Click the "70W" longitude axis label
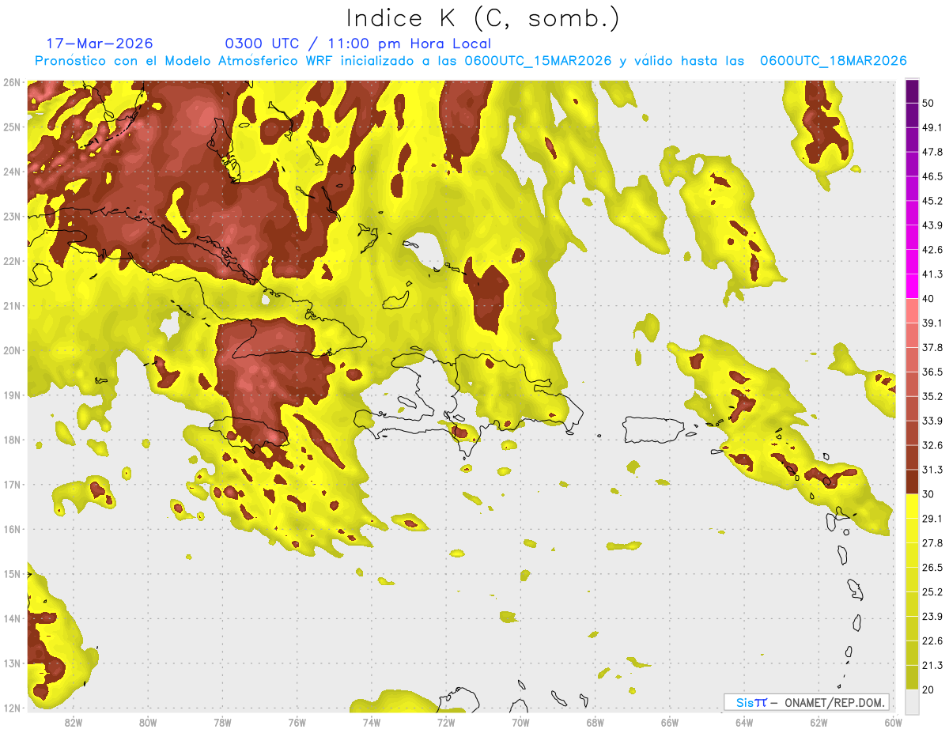Image resolution: width=949 pixels, height=733 pixels. [520, 722]
